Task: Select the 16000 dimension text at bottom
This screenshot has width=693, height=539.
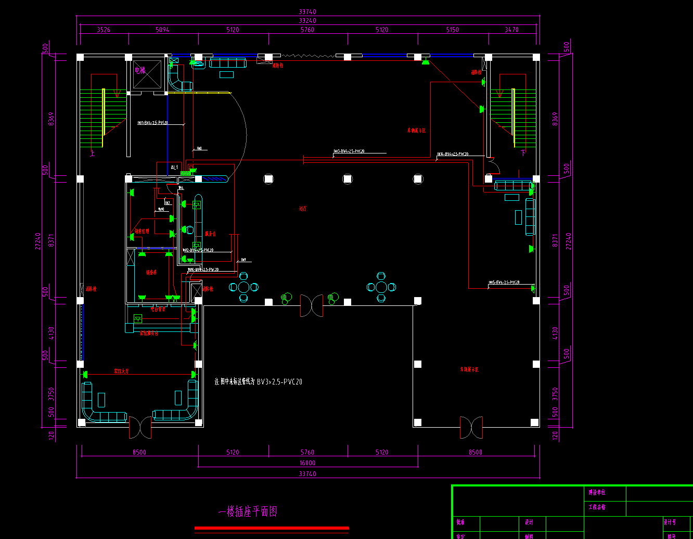Action: 307,463
